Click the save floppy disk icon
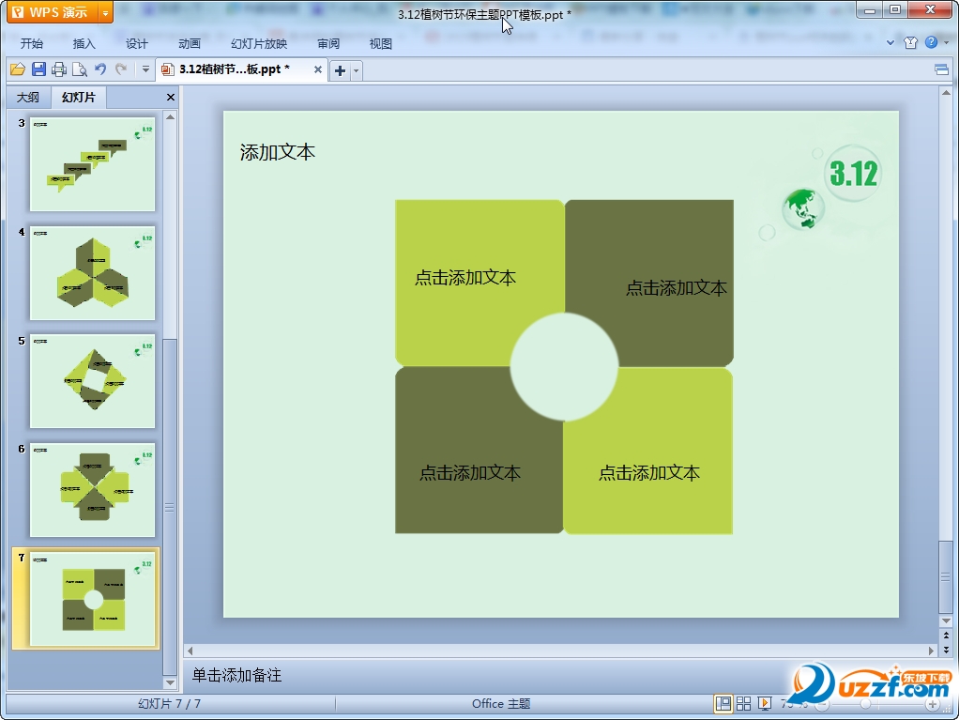959x720 pixels. click(38, 69)
